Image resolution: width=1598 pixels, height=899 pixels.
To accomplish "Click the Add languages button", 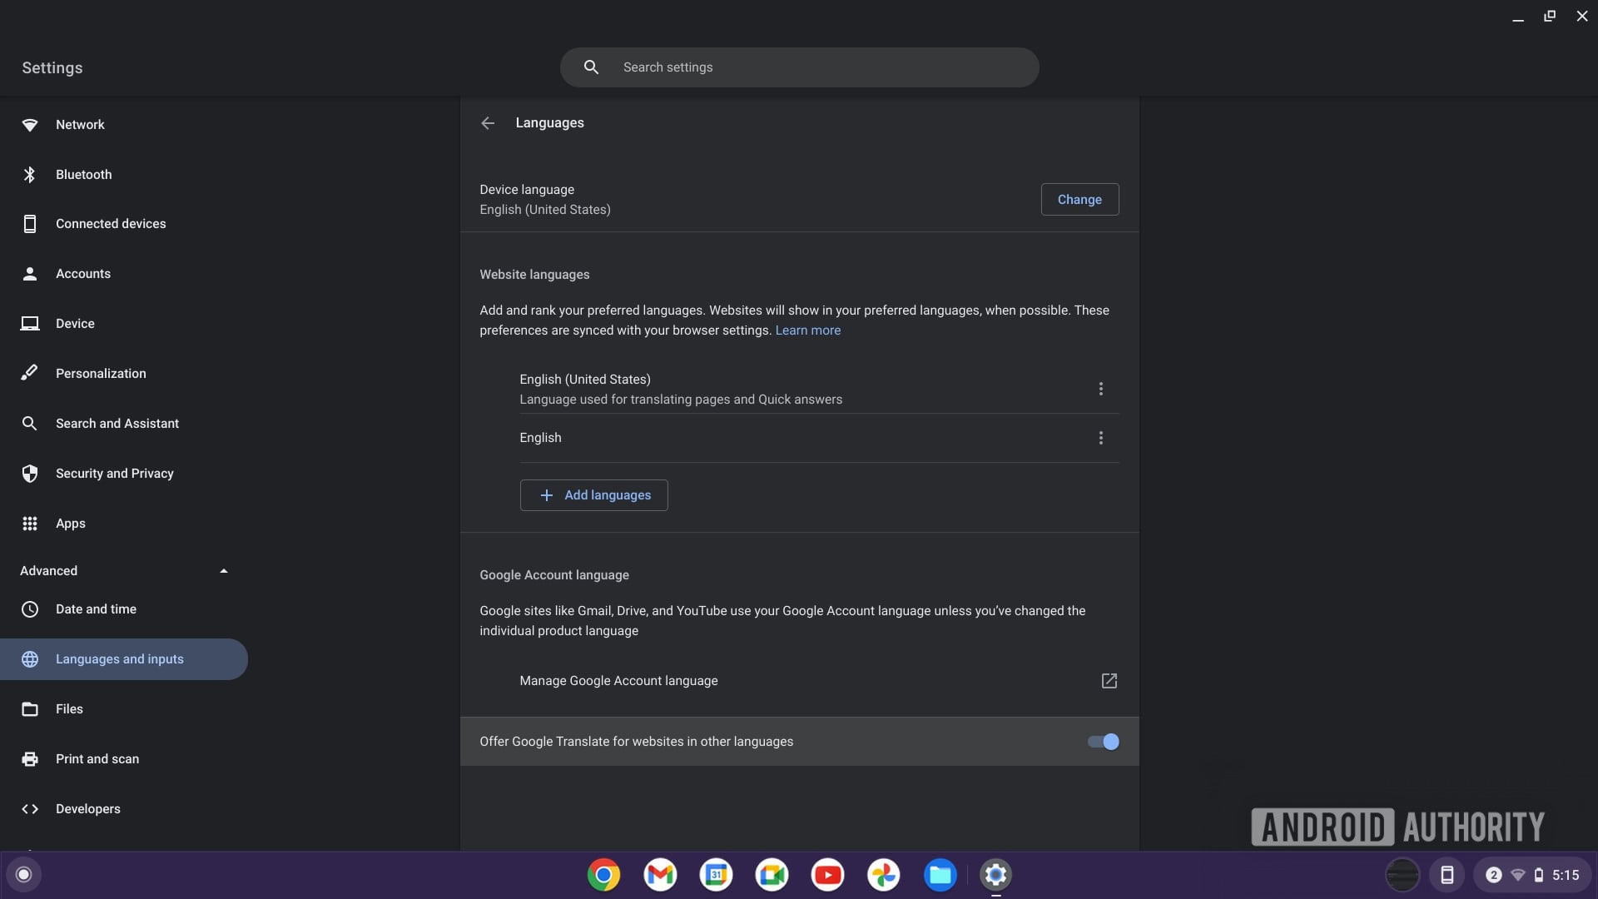I will click(593, 495).
